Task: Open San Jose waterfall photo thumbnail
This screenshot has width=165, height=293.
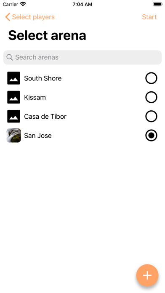Action: (13, 135)
